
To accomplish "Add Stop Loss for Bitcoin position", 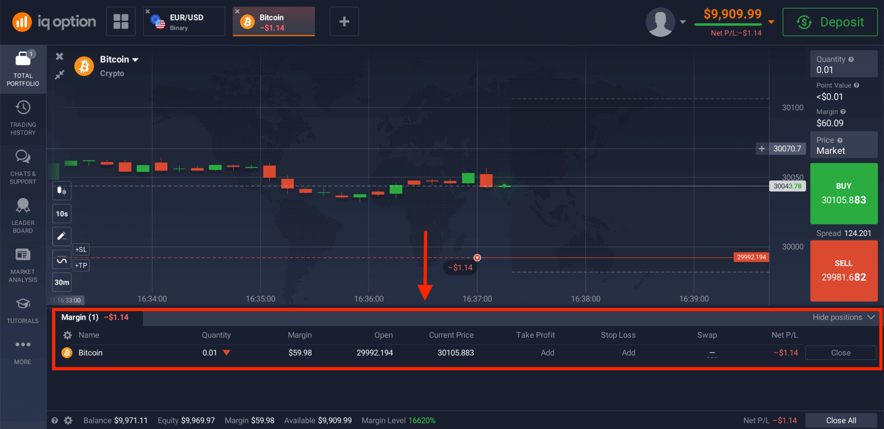I will pyautogui.click(x=629, y=353).
